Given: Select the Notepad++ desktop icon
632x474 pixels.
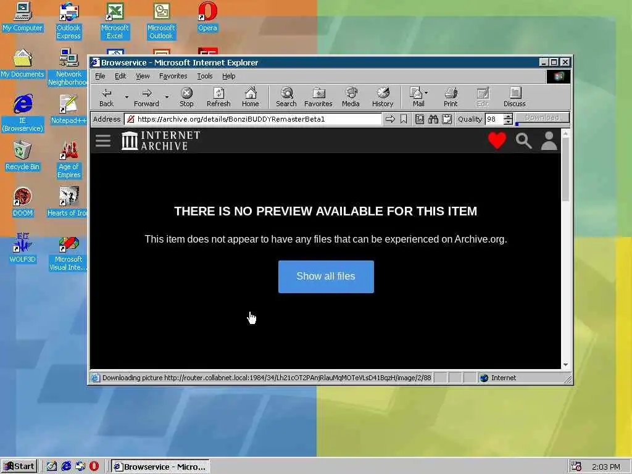Looking at the screenshot, I should point(69,110).
